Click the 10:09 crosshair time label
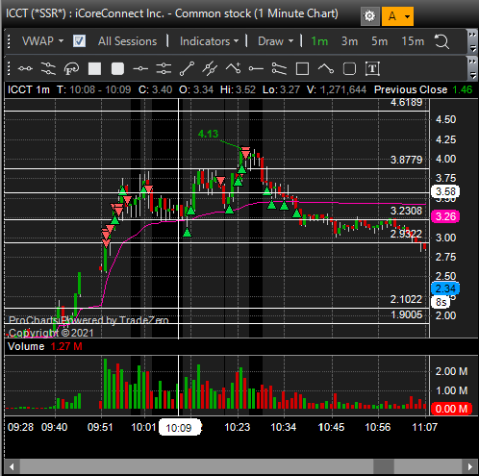The width and height of the screenshot is (479, 476). click(180, 427)
